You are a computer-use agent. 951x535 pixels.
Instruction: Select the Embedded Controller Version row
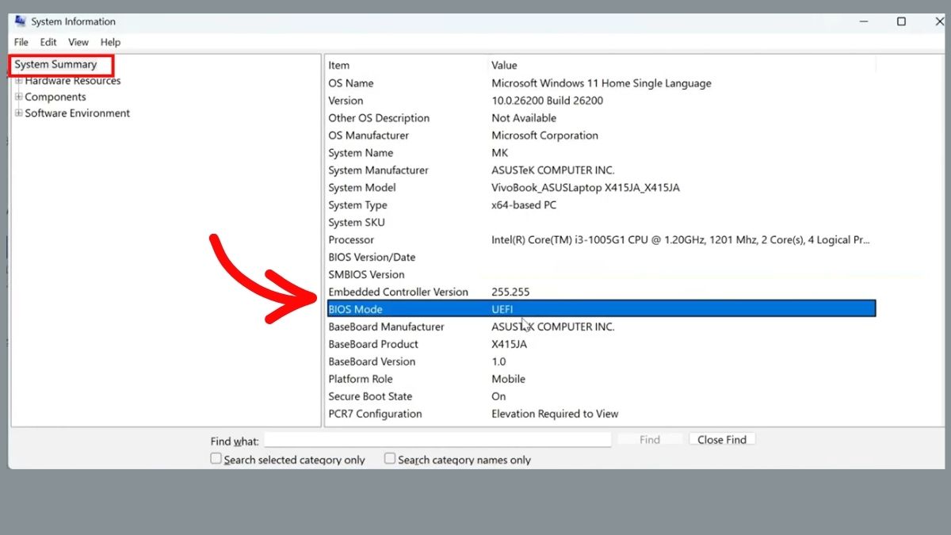coord(602,292)
